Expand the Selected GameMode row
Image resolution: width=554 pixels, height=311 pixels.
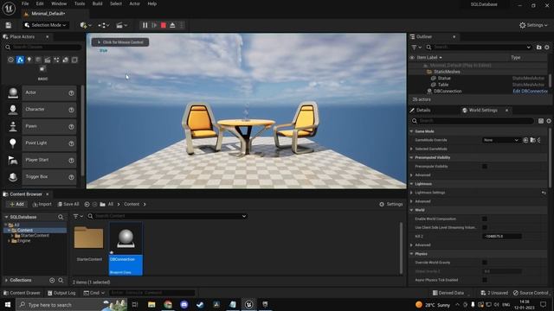coord(412,149)
